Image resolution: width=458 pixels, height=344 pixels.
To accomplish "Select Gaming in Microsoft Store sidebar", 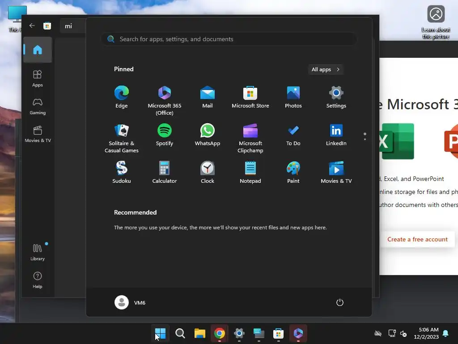I will [38, 107].
